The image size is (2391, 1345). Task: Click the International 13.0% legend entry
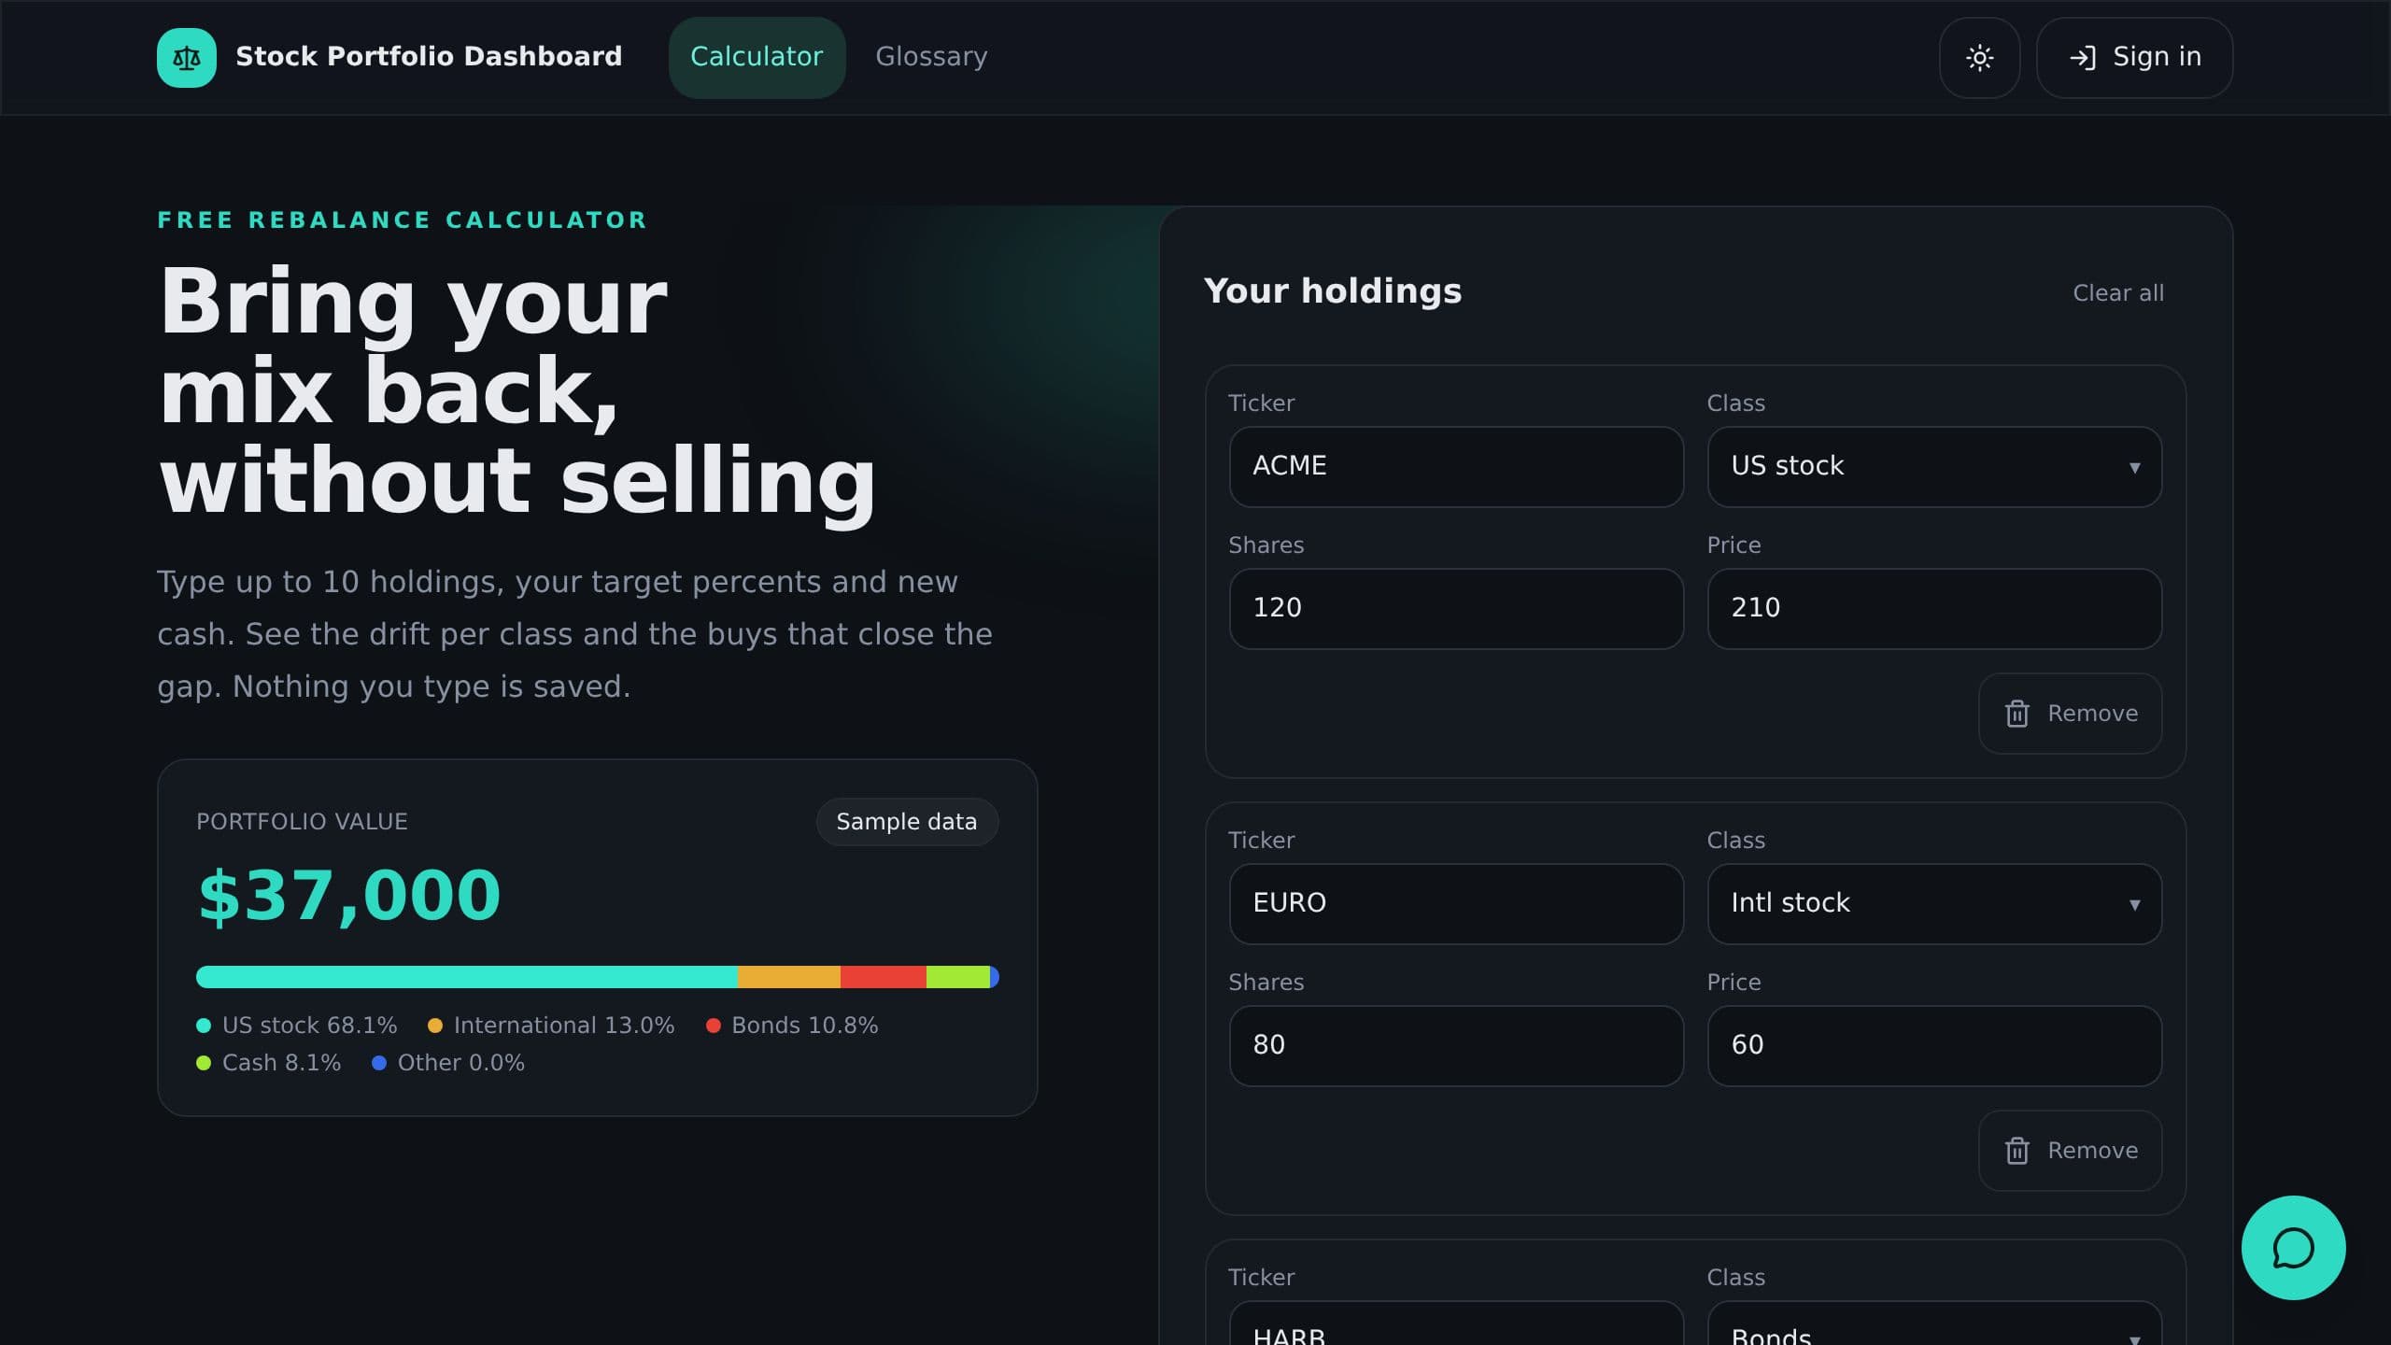[x=551, y=1026]
